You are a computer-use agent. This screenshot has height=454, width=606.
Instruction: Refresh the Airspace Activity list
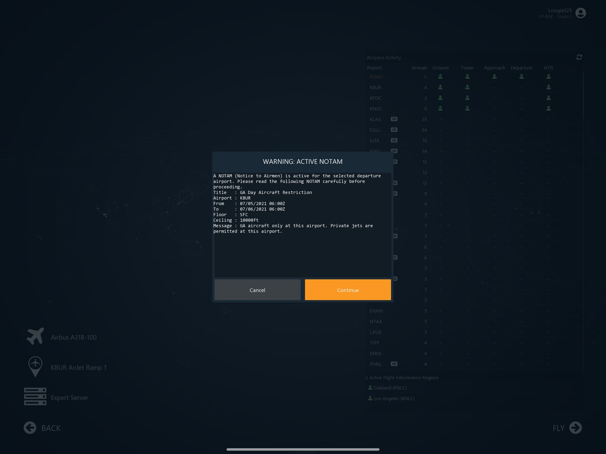[579, 57]
